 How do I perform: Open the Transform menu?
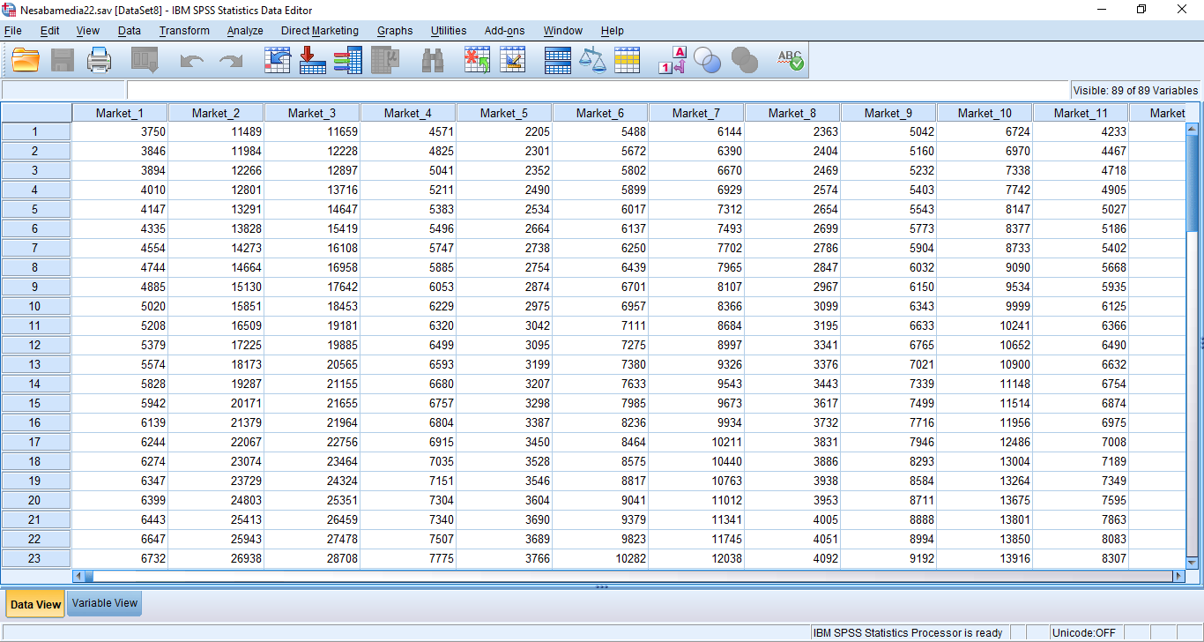[184, 31]
